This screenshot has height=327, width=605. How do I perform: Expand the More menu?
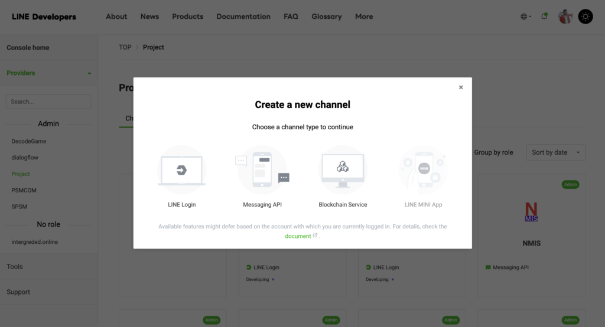coord(364,17)
